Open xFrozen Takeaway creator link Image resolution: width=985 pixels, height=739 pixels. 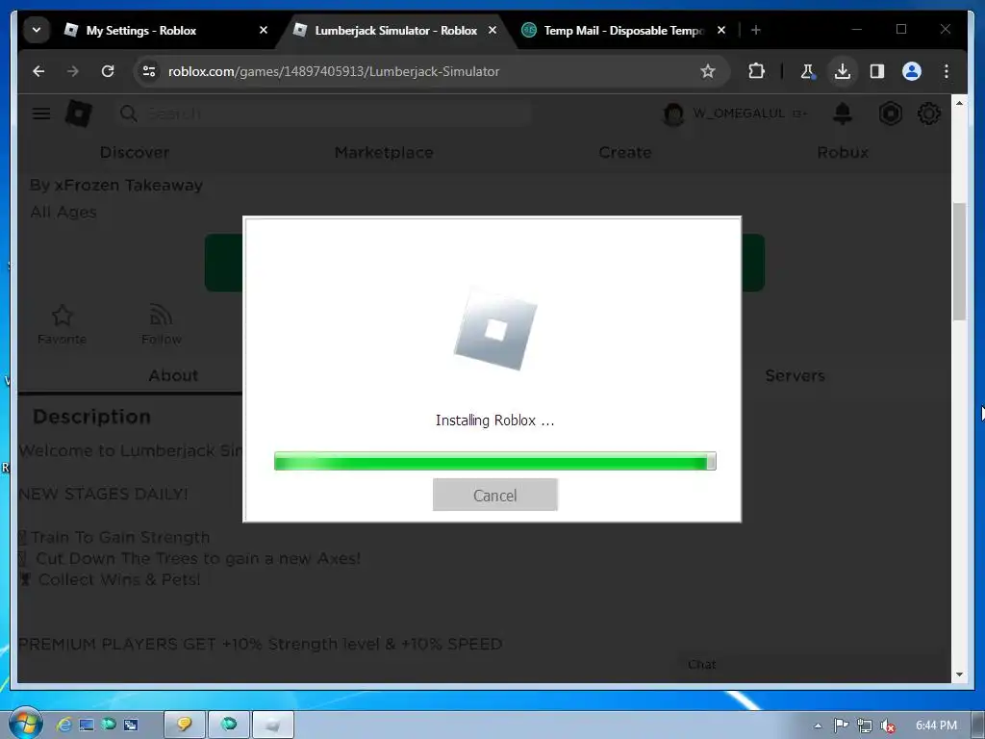click(x=128, y=186)
